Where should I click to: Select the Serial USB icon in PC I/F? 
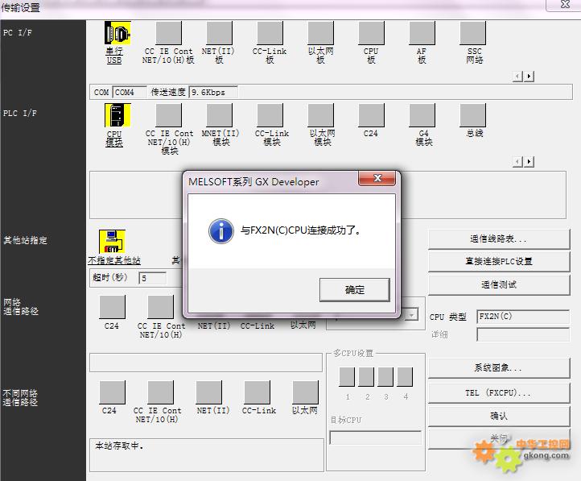click(x=117, y=33)
